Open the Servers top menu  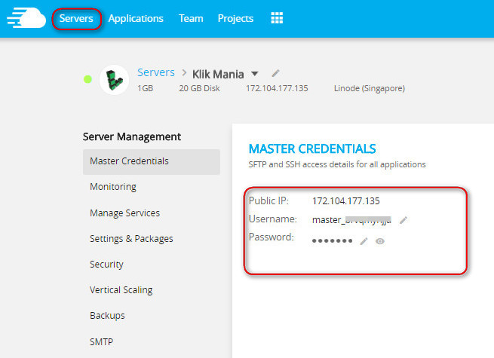(x=76, y=19)
